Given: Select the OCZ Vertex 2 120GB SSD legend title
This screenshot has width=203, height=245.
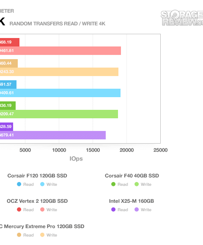Looking at the screenshot, I should (x=37, y=201).
